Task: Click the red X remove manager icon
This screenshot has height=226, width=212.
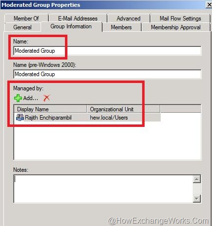Action: 46,98
